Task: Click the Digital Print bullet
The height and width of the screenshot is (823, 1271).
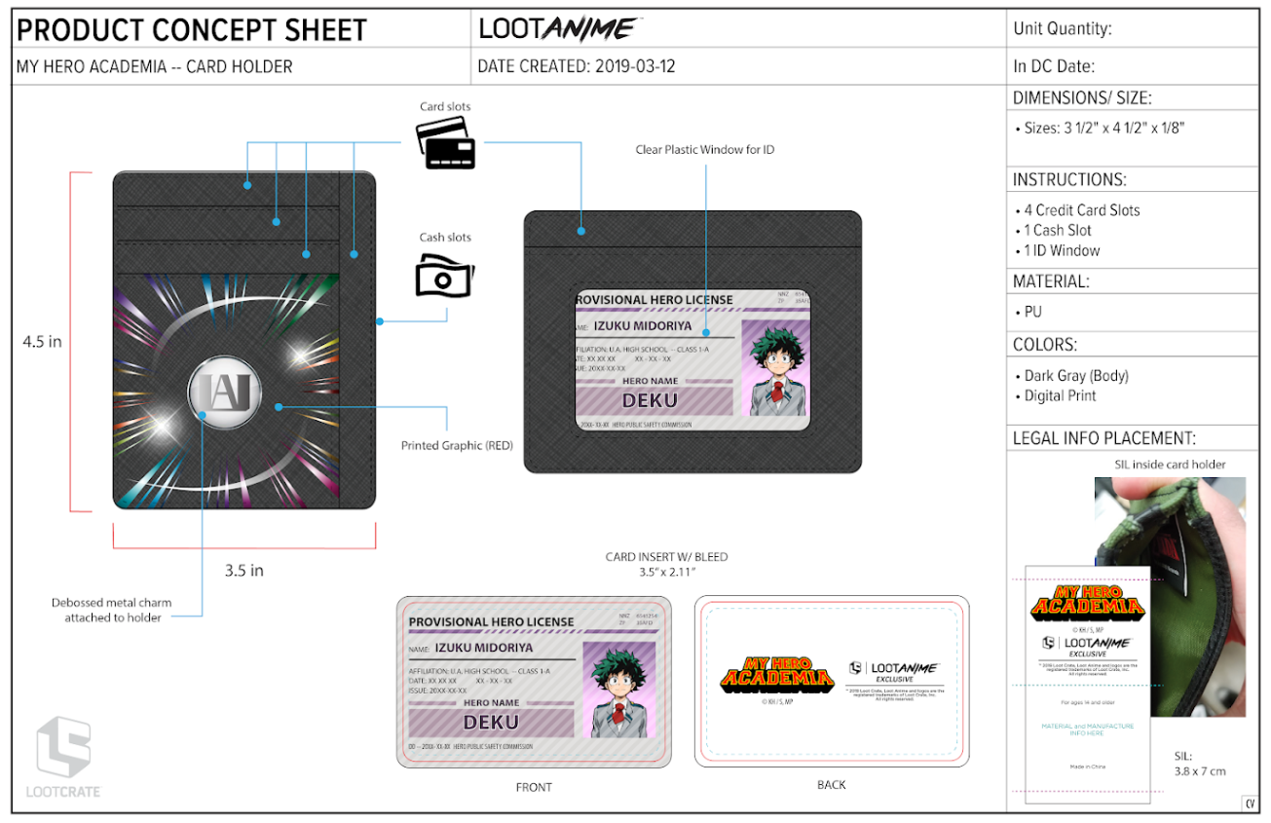Action: coord(1056,396)
